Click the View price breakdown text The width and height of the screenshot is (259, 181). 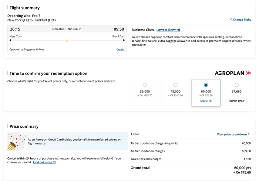click(232, 134)
